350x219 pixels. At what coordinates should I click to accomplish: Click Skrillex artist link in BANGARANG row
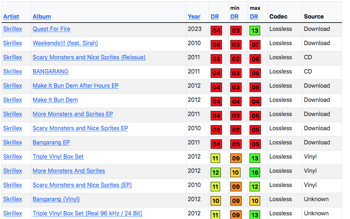tap(12, 71)
